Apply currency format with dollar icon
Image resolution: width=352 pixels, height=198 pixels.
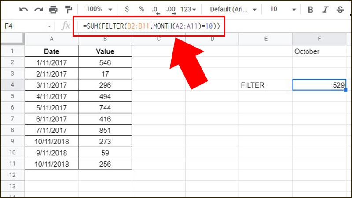pos(127,9)
